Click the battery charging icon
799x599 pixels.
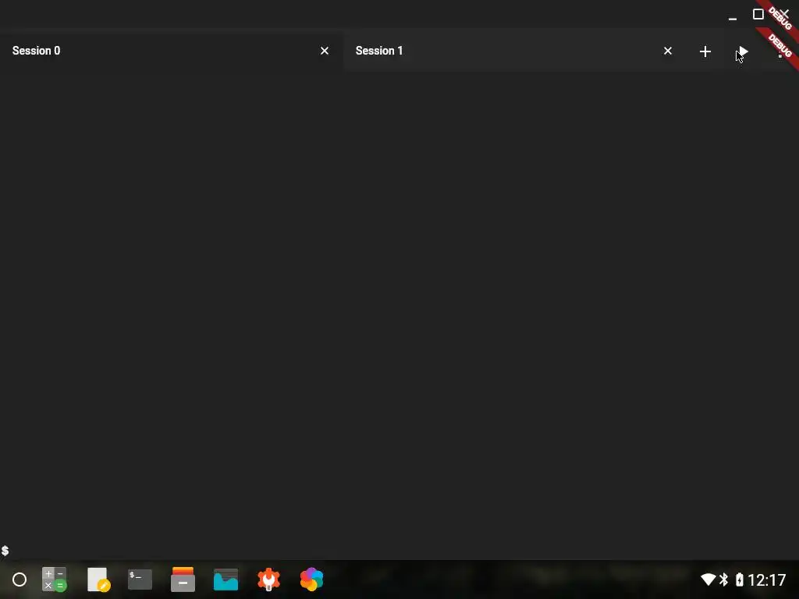pyautogui.click(x=740, y=580)
